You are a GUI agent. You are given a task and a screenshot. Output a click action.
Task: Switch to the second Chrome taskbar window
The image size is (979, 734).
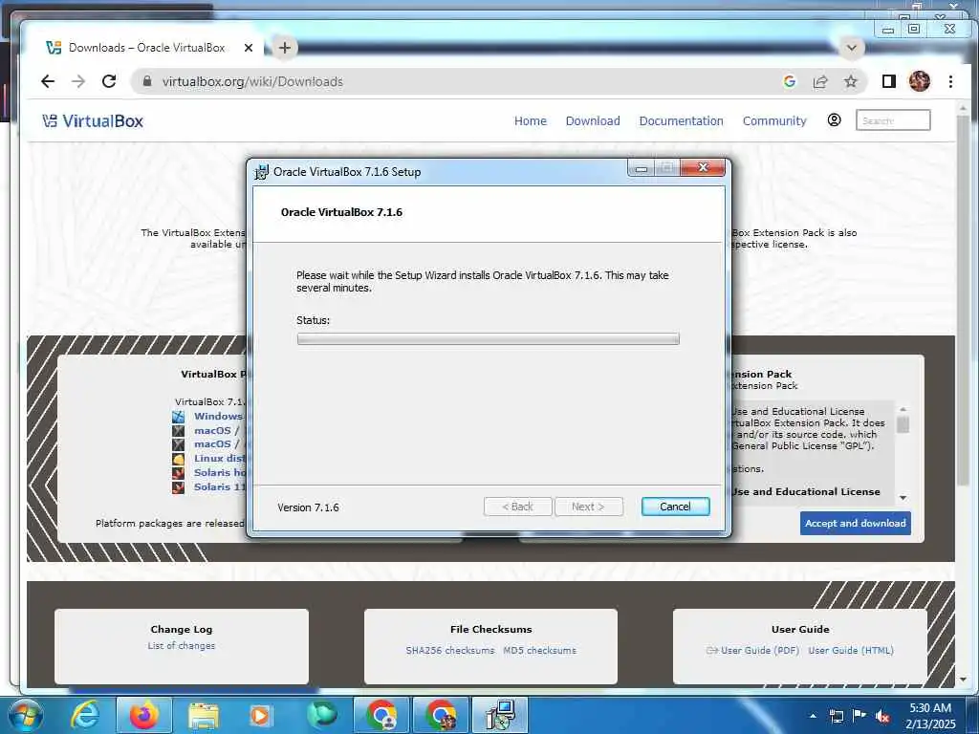tap(440, 715)
